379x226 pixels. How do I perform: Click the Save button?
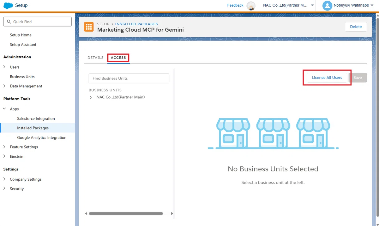358,78
